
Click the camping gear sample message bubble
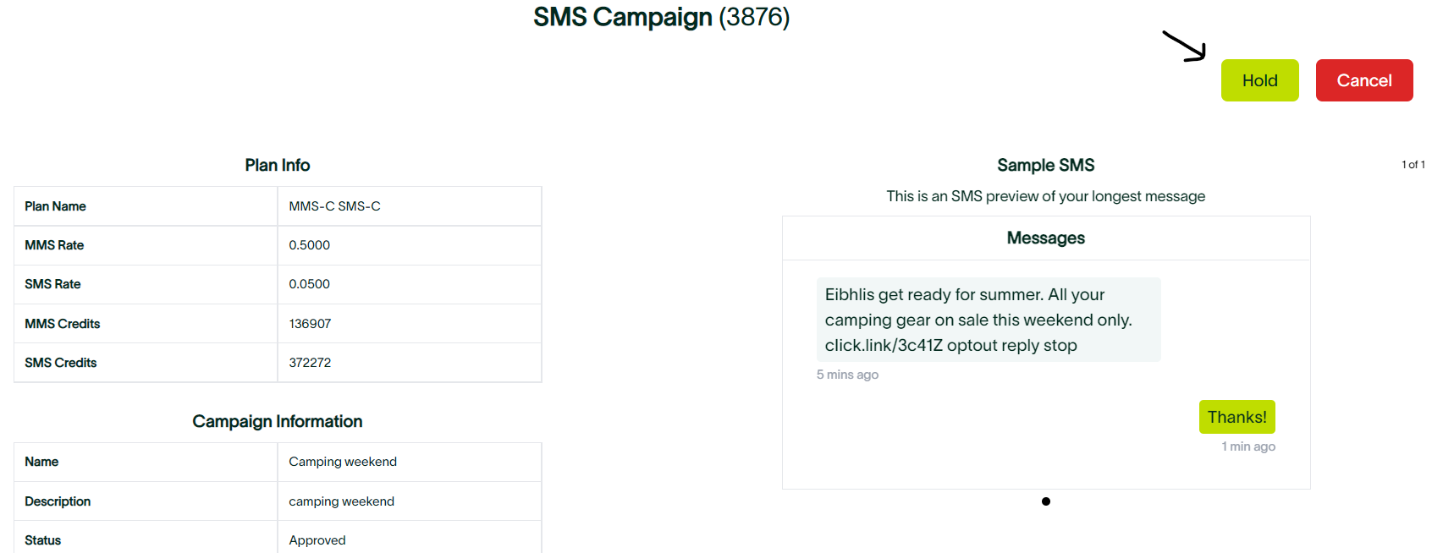tap(988, 320)
